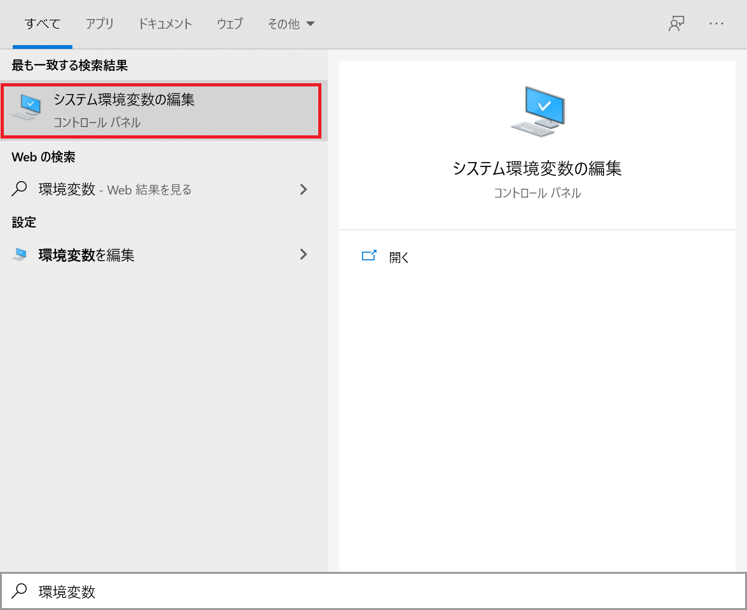Viewport: 747px width, 610px height.
Task: Expand the chevron for 環境変数を編集
Action: tap(304, 254)
